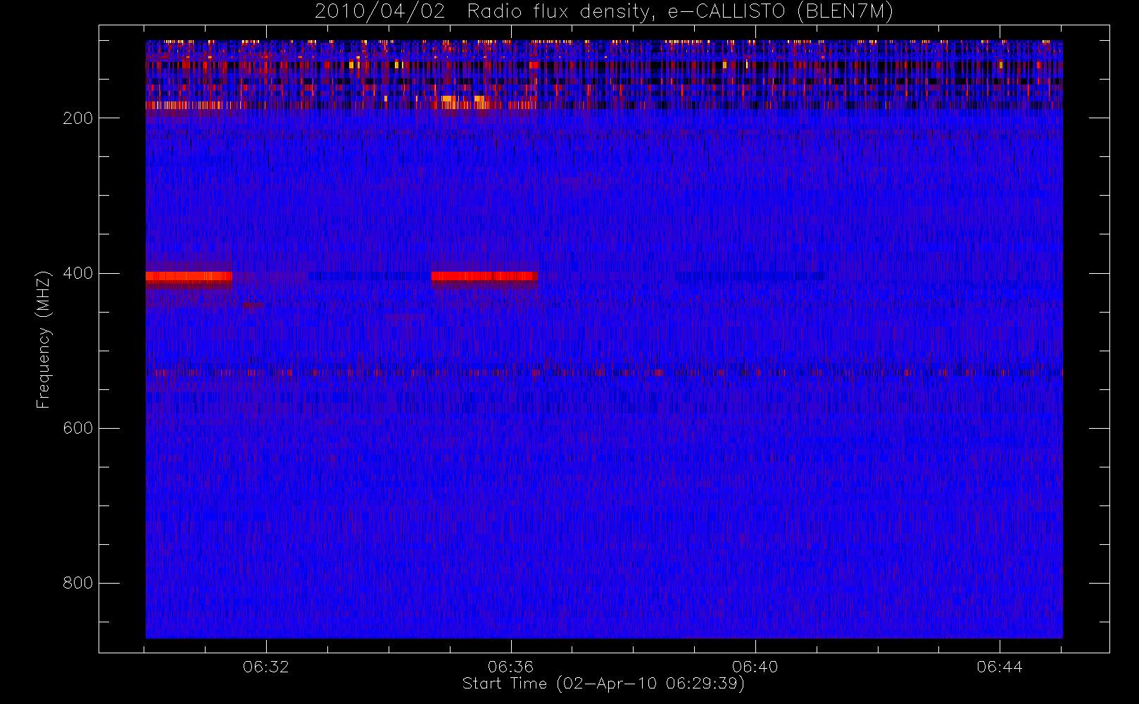Viewport: 1139px width, 704px height.
Task: Click the second red burst near 06:35 at 400 MHz
Action: 484,277
